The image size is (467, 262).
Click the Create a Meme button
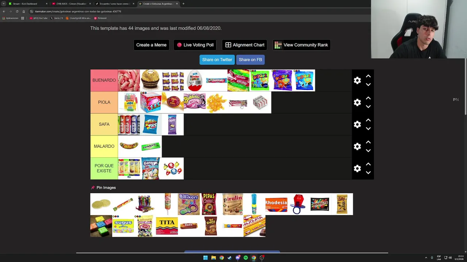(151, 45)
